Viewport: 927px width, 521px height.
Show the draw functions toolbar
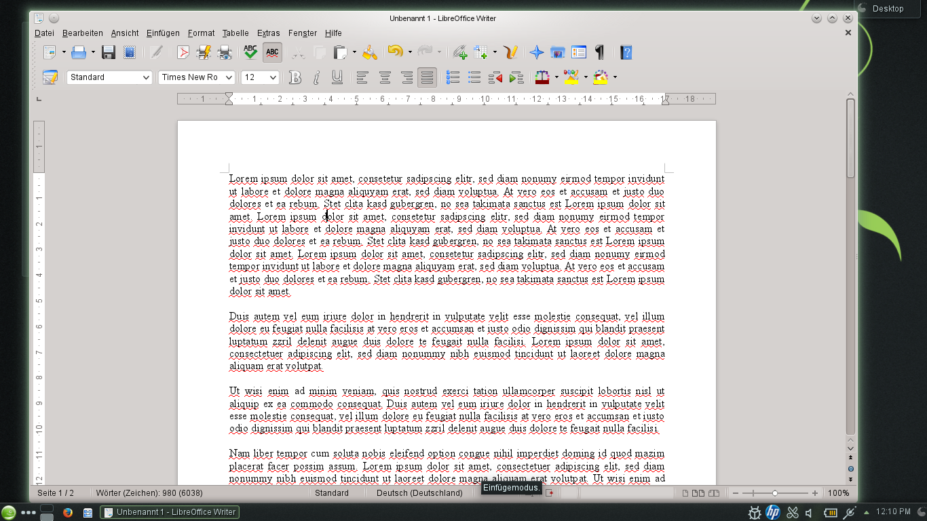512,52
